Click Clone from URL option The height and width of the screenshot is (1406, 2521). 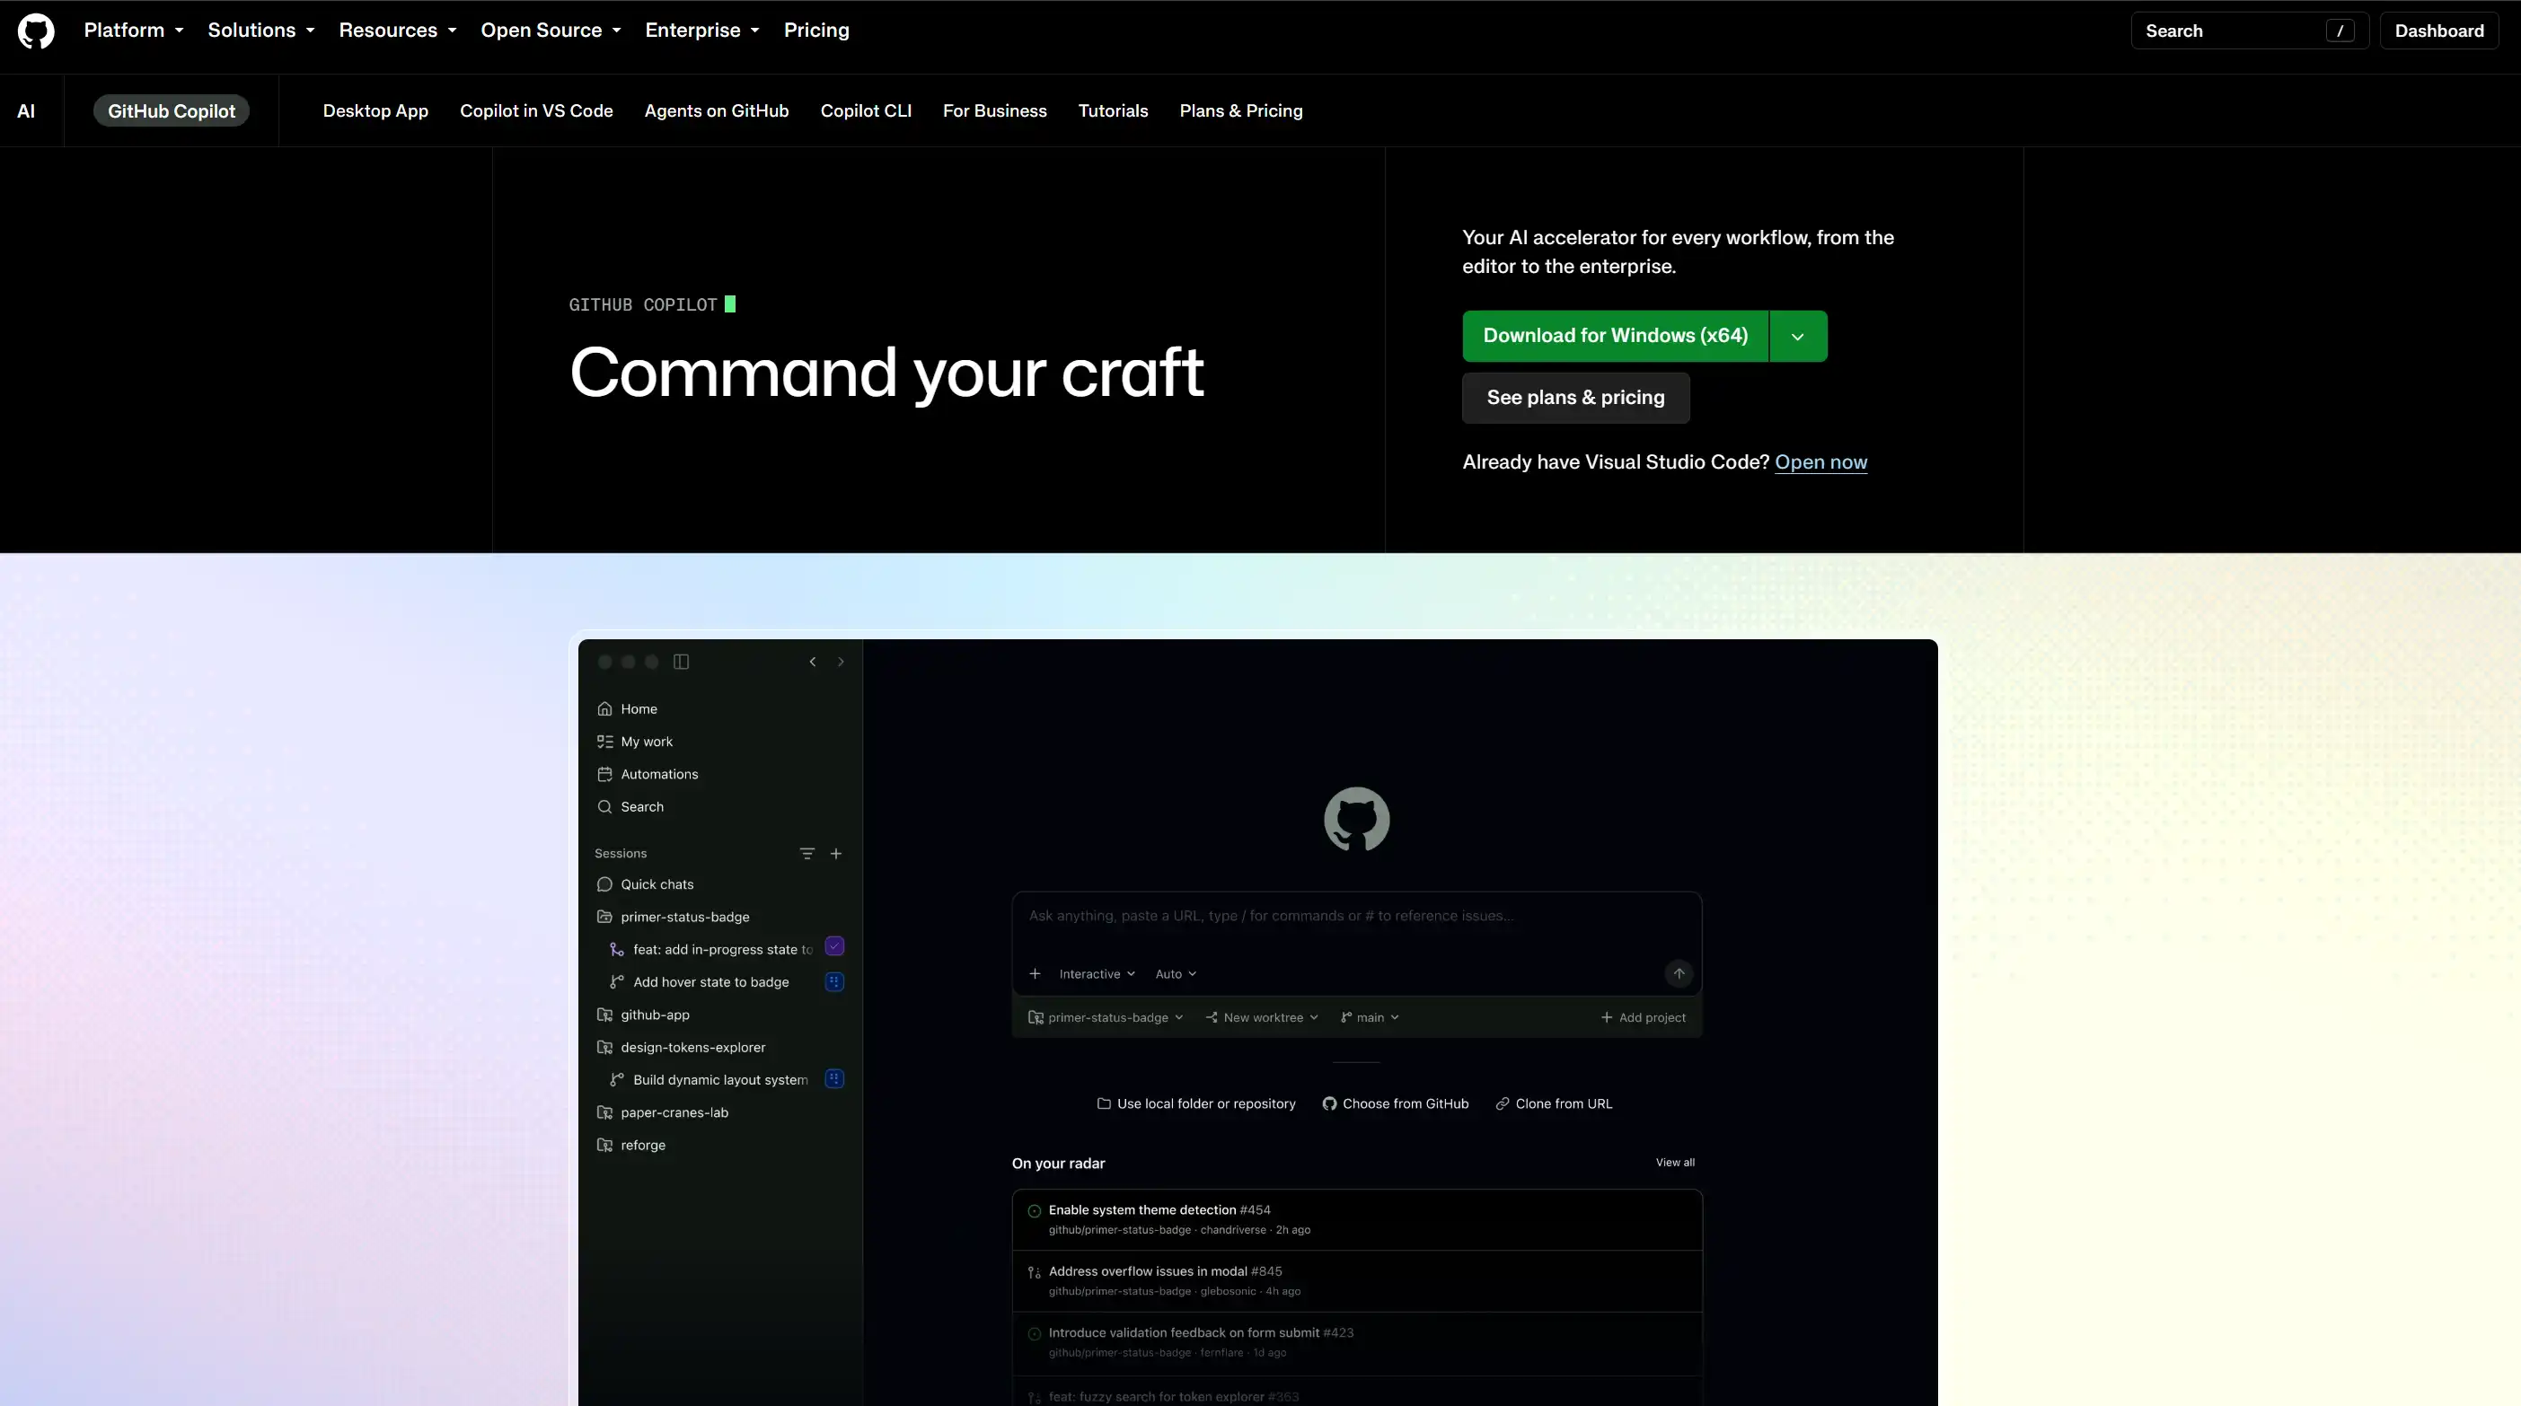point(1554,1103)
